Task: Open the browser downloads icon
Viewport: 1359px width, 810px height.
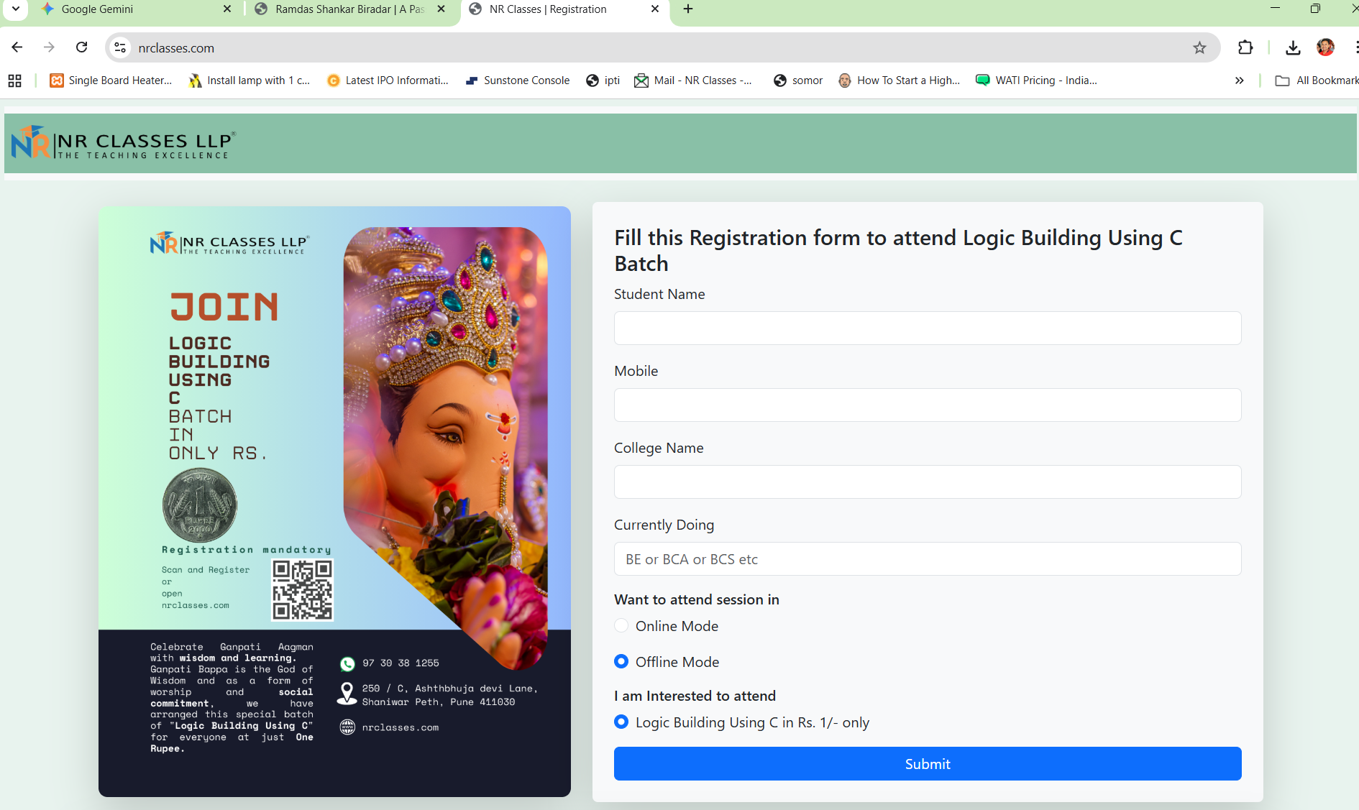Action: point(1293,47)
